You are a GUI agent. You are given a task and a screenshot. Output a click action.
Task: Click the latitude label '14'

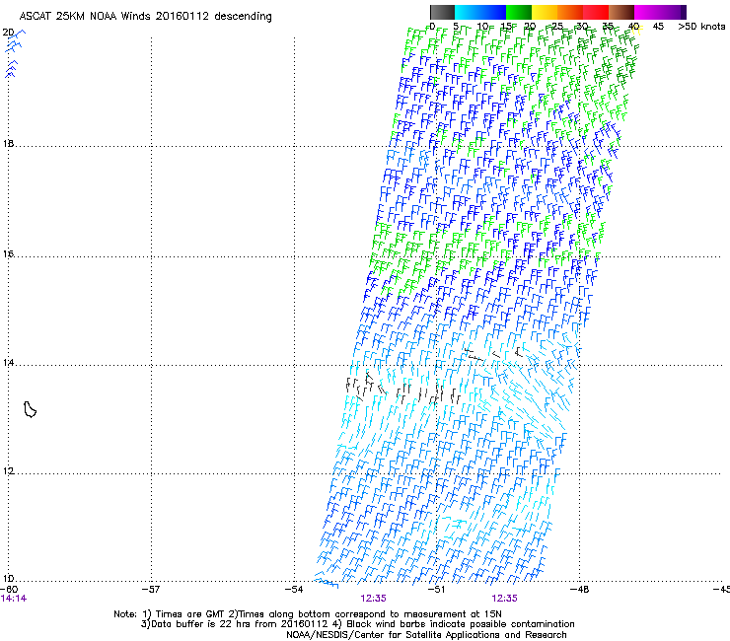[8, 362]
